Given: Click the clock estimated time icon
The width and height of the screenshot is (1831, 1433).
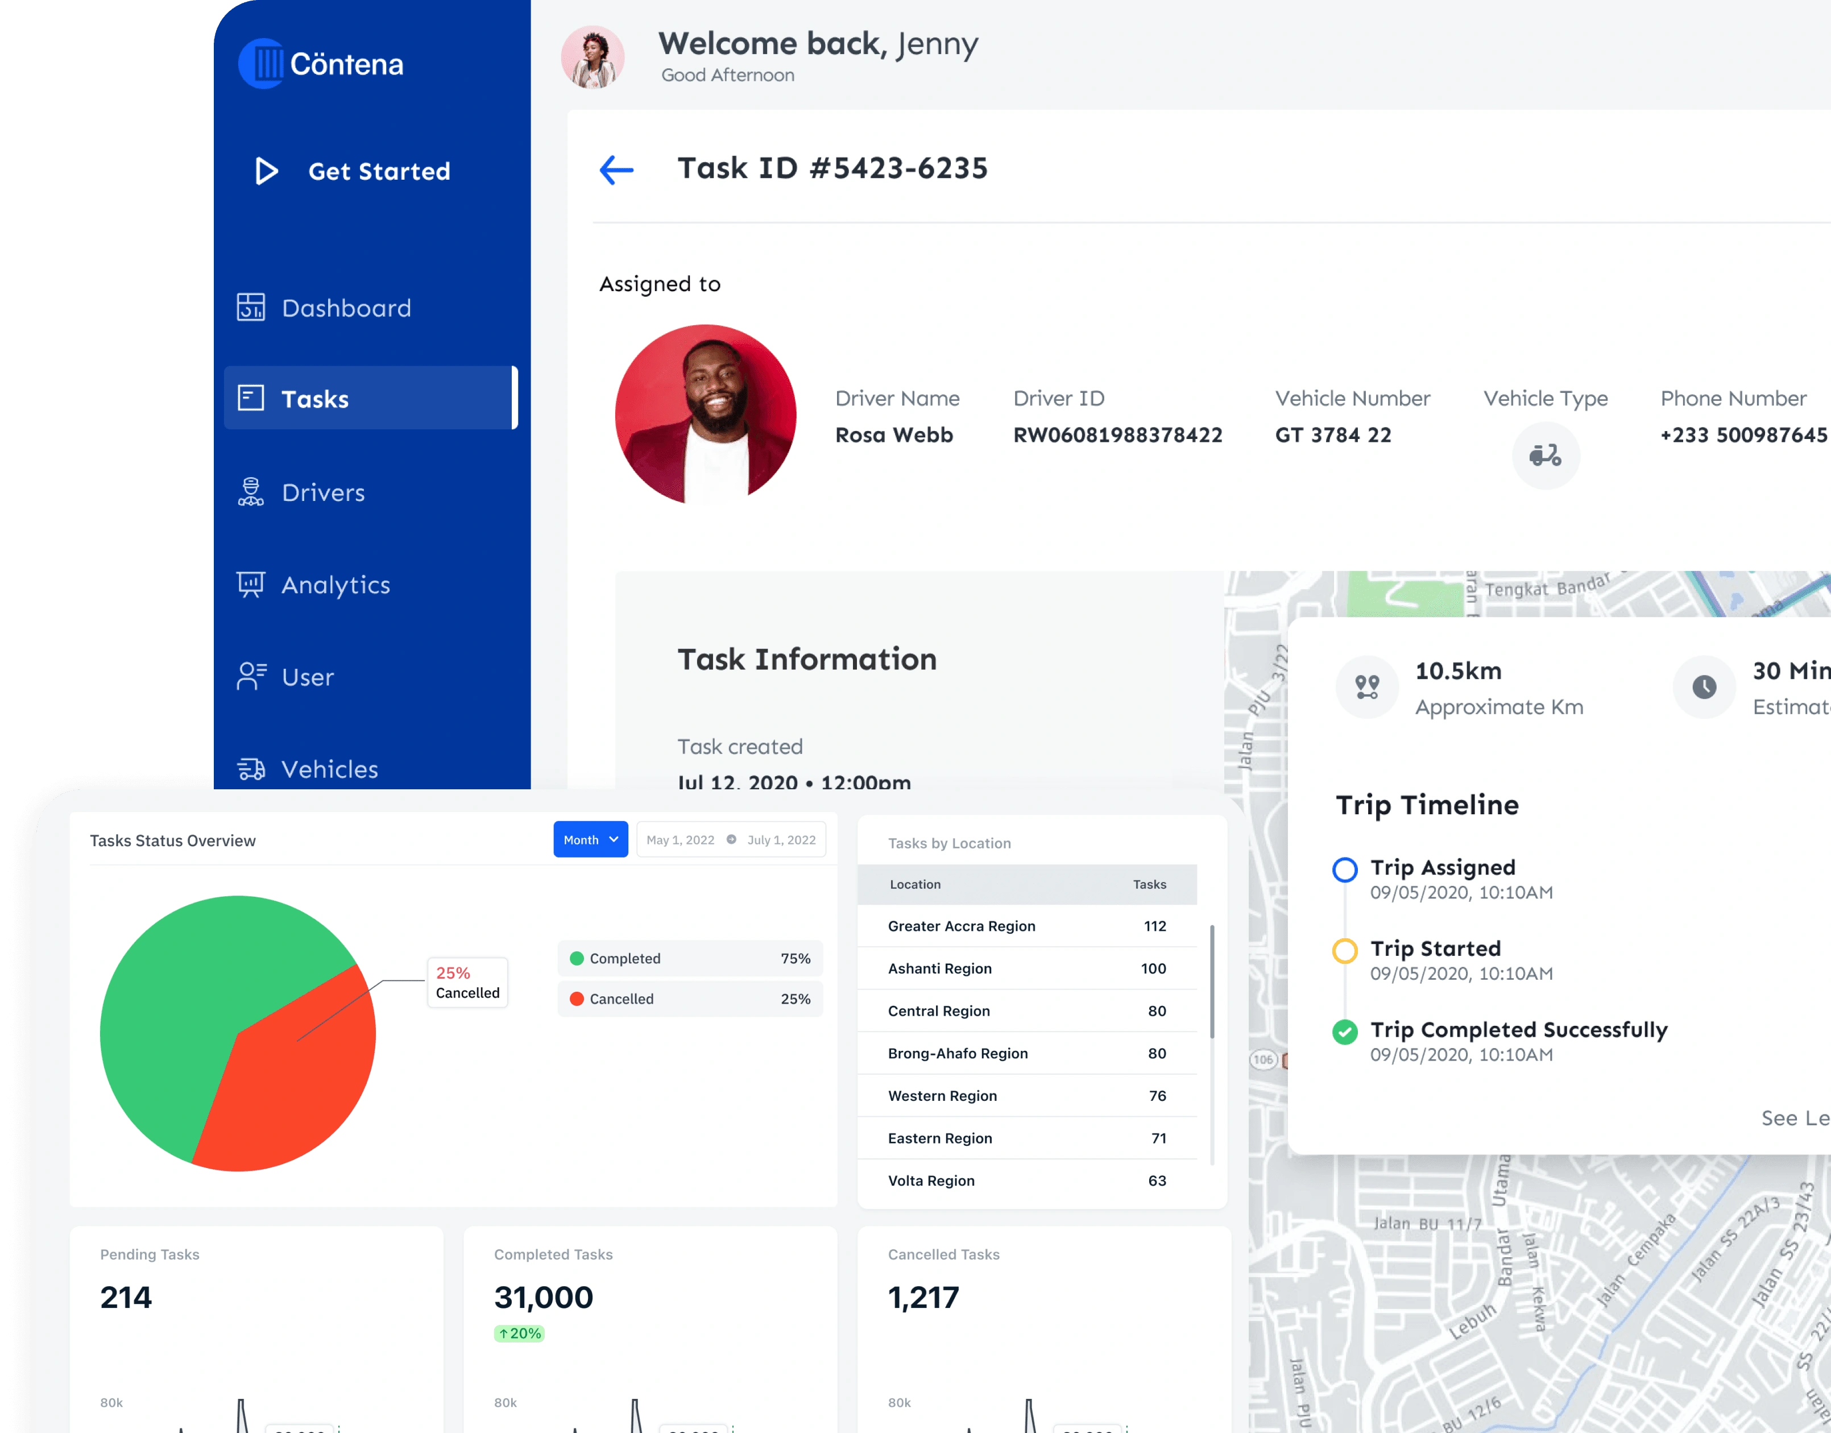Looking at the screenshot, I should click(1704, 687).
